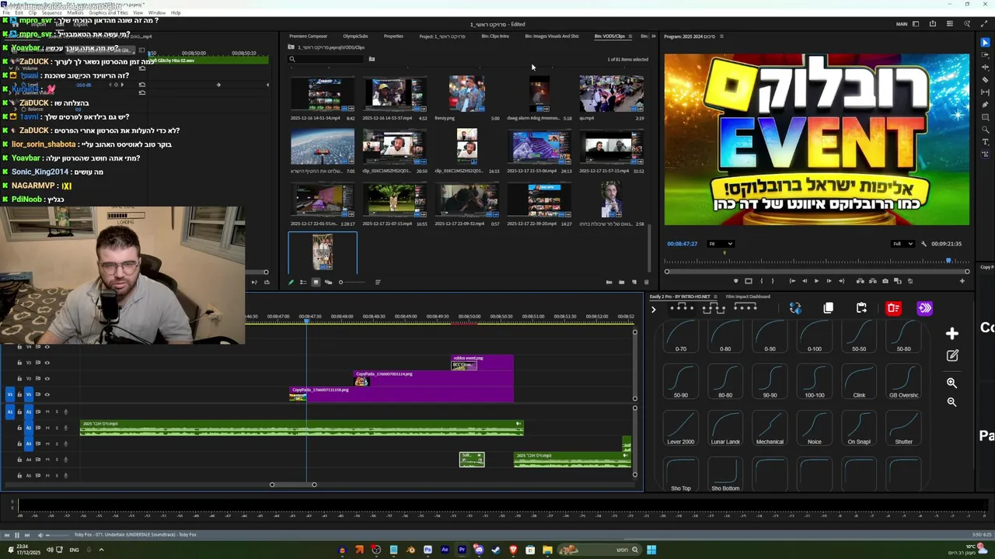Click the timeline horizontal zoom scrollbar
The height and width of the screenshot is (559, 995).
pyautogui.click(x=293, y=484)
